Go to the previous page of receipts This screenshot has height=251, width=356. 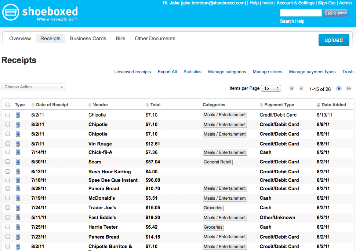click(x=301, y=88)
